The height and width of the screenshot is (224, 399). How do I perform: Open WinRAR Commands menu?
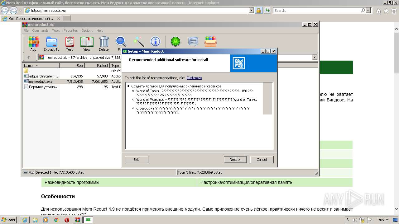click(x=40, y=30)
